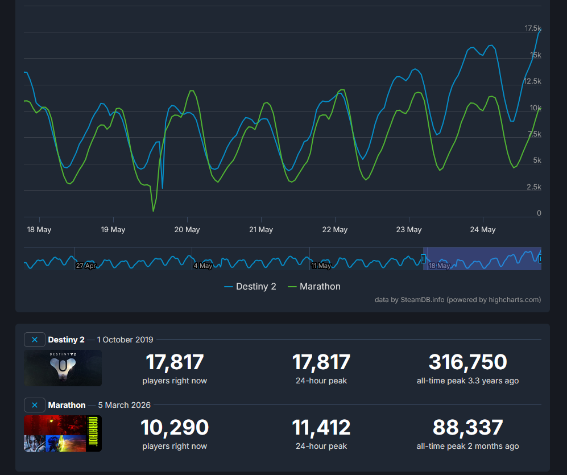Remove Marathon with its X button
The height and width of the screenshot is (475, 567).
34,405
